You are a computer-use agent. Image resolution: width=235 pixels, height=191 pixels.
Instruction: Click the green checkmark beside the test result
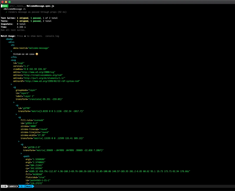6,12
